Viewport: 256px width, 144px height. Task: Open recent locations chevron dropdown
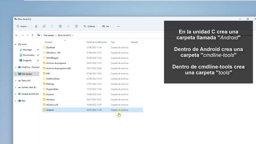tap(28, 35)
